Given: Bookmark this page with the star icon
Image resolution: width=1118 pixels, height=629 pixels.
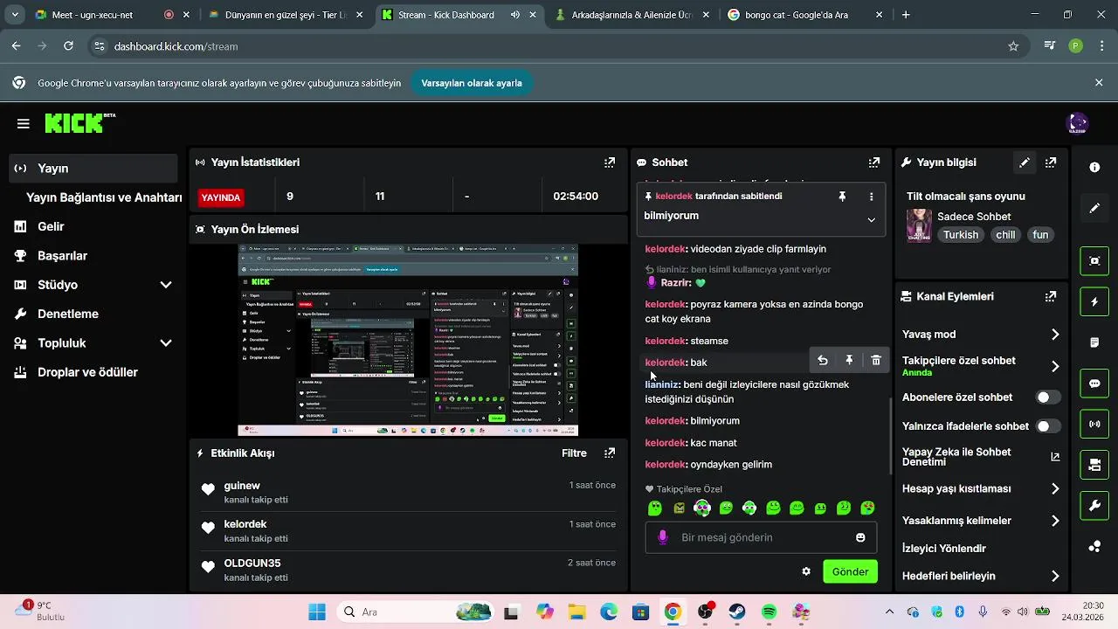Looking at the screenshot, I should pos(1013,46).
